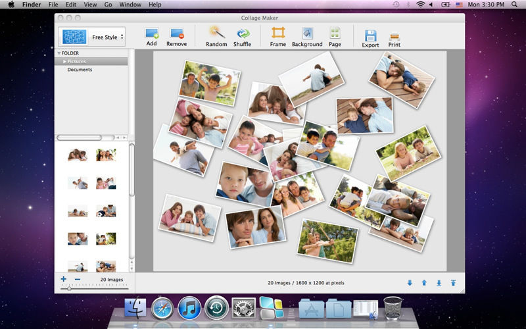Image resolution: width=526 pixels, height=329 pixels.
Task: Open the Help menu
Action: pos(155,5)
